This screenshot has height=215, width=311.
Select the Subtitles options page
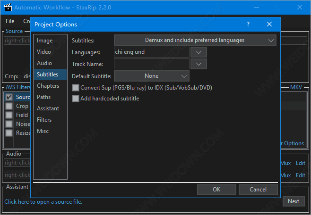click(x=50, y=74)
